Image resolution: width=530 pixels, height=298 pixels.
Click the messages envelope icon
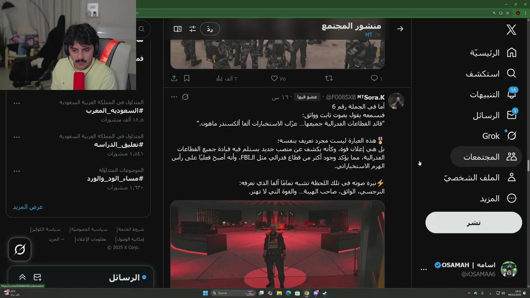(512, 115)
